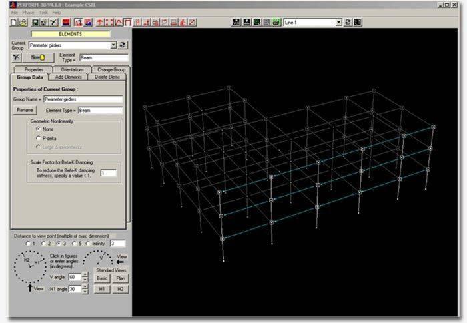This screenshot has height=323, width=467.
Task: Click scissors button left of New button
Action: [17, 57]
